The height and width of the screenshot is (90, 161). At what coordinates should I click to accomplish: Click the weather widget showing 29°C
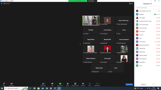click(139, 88)
